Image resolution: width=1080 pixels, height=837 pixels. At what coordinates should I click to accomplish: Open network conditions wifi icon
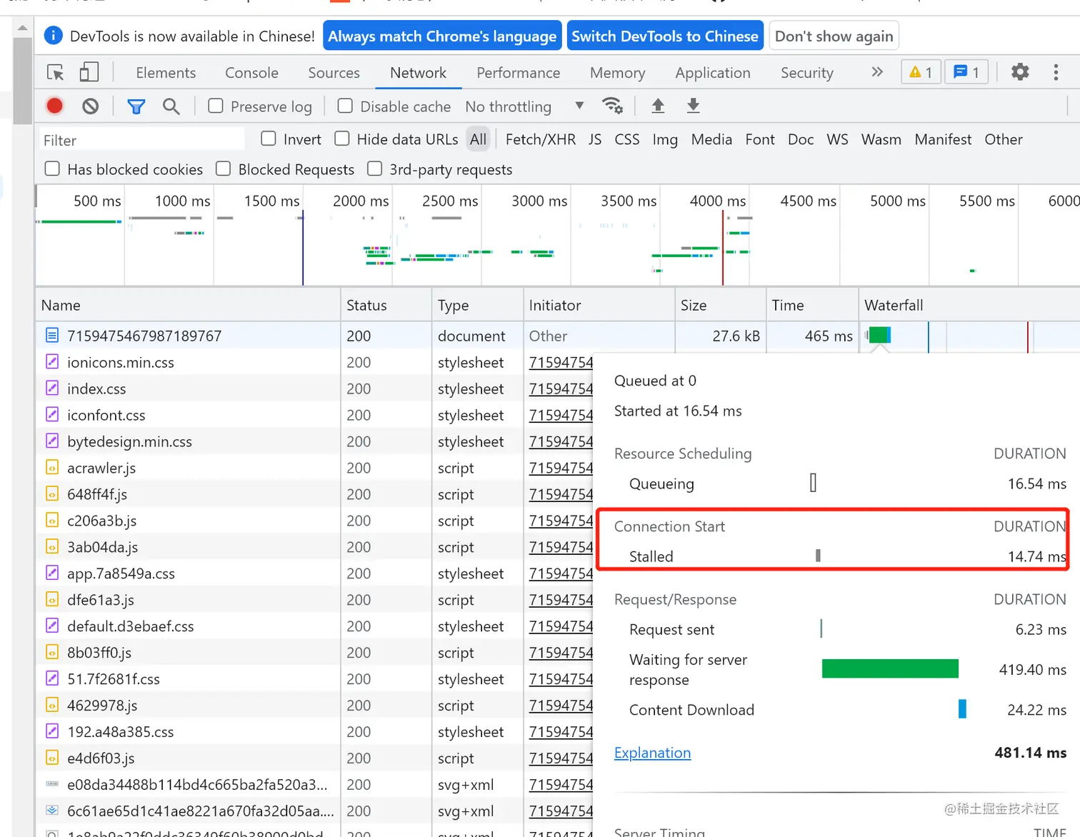(612, 106)
